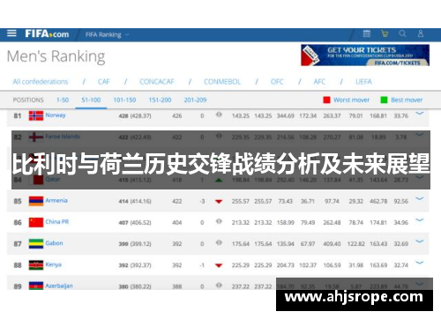Click Kenya's red down-arrow mover icon

click(219, 265)
